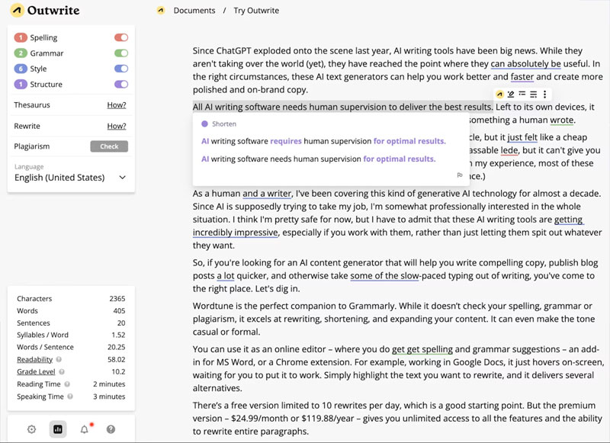Click the Thesaurus How? link
610x443 pixels.
pyautogui.click(x=116, y=105)
